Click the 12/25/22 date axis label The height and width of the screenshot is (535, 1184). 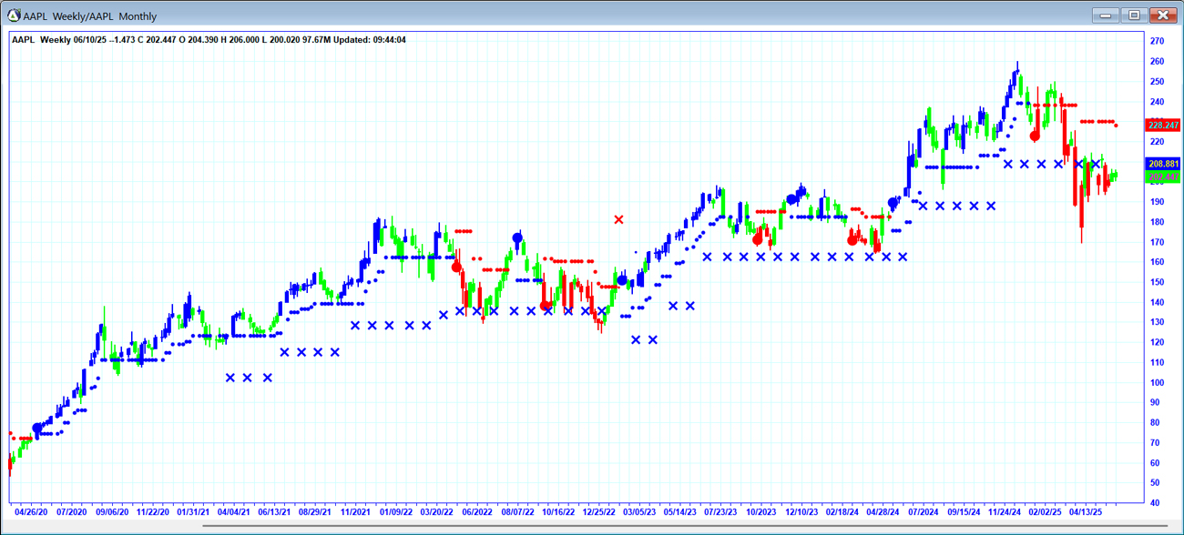598,512
